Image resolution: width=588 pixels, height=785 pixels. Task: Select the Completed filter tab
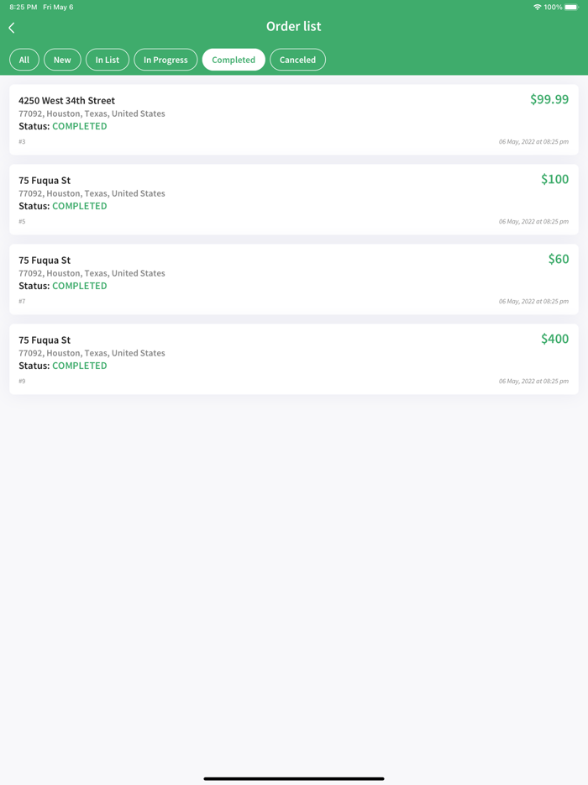point(234,60)
